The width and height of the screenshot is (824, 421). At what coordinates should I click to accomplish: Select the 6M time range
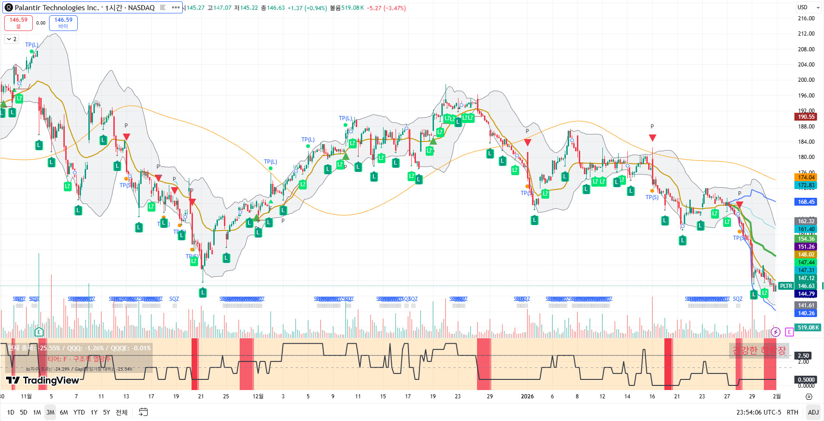tap(64, 412)
